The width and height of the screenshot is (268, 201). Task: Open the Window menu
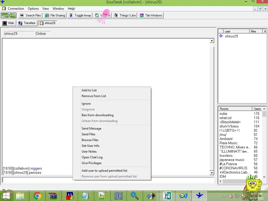click(x=58, y=9)
